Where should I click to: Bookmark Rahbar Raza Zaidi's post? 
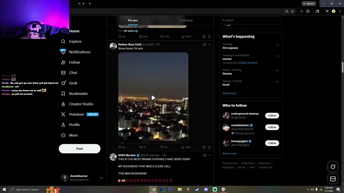click(x=204, y=147)
